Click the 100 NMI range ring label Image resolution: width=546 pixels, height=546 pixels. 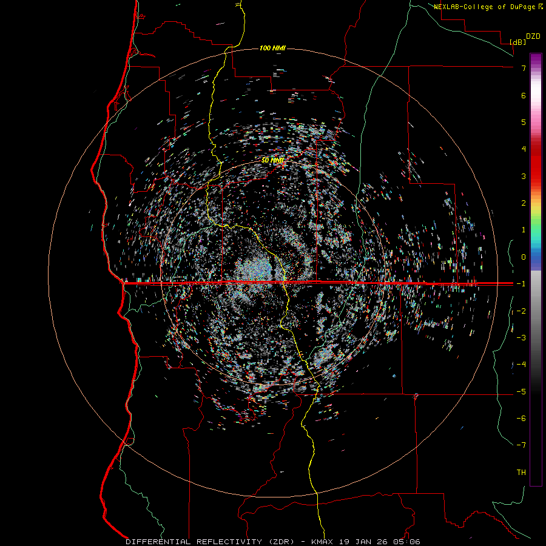point(272,48)
